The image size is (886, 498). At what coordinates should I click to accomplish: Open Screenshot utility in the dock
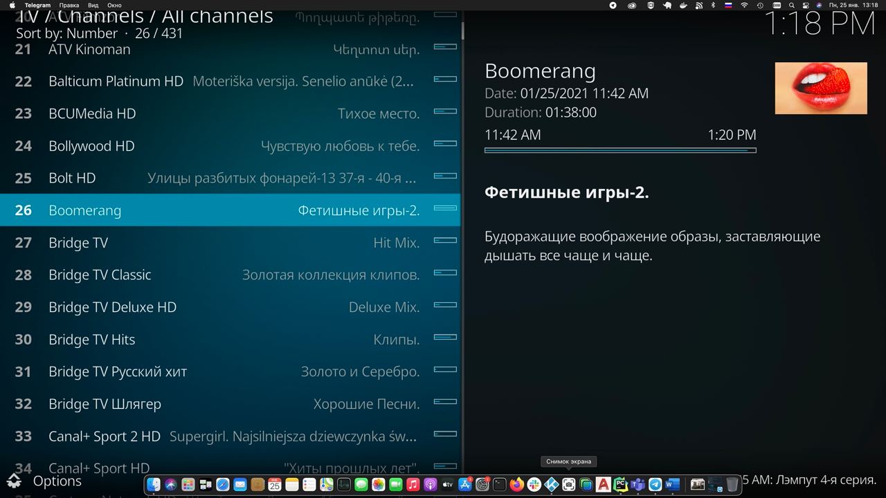pos(568,485)
